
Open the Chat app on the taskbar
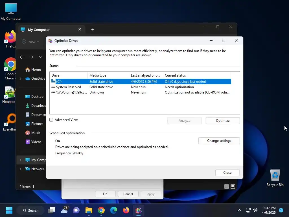point(76,210)
